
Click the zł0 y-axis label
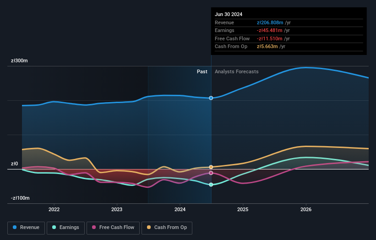pos(14,164)
